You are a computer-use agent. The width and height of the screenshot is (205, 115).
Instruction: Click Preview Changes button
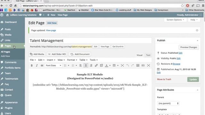tap(189, 47)
